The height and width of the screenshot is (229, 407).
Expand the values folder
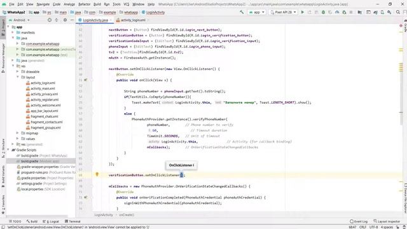(18, 139)
